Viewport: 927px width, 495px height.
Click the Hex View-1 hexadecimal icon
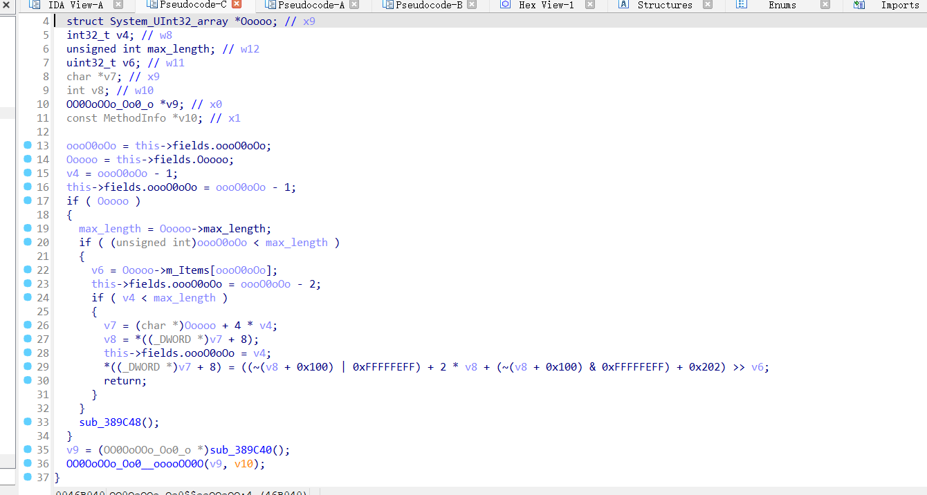point(505,5)
